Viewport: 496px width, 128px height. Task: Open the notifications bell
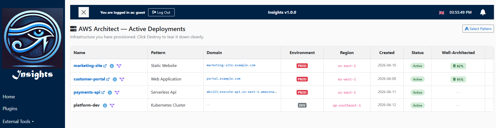[483, 12]
